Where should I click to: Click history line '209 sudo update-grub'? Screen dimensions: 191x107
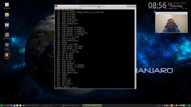(67, 73)
